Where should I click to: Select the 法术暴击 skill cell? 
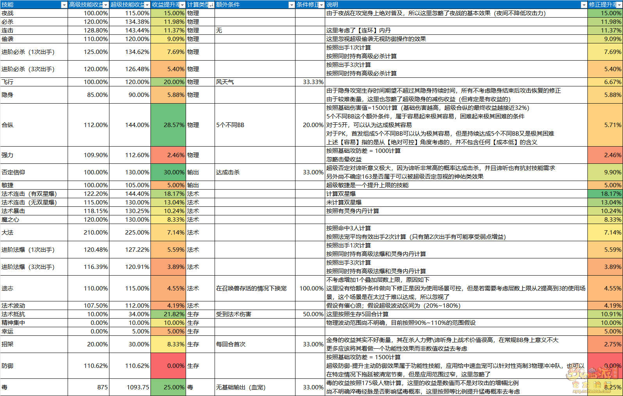tap(34, 211)
